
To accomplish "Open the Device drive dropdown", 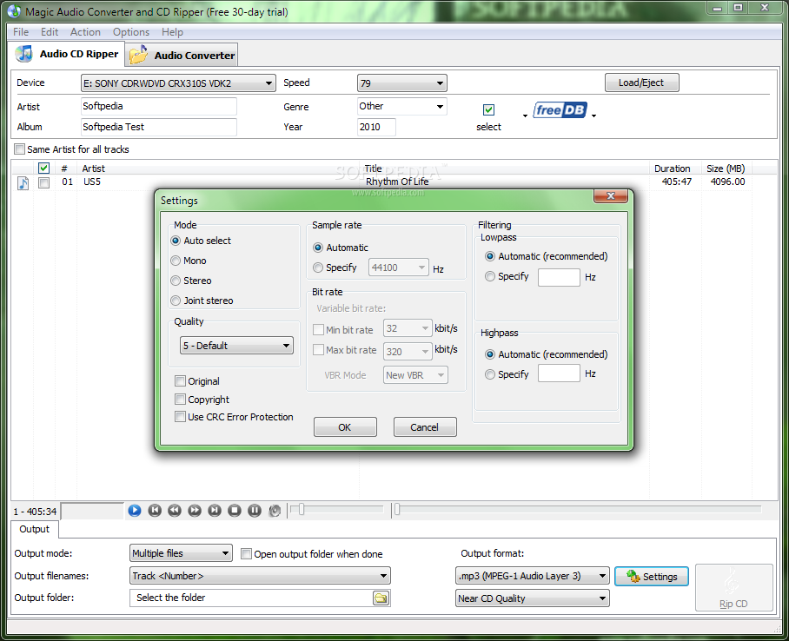I will coord(178,83).
